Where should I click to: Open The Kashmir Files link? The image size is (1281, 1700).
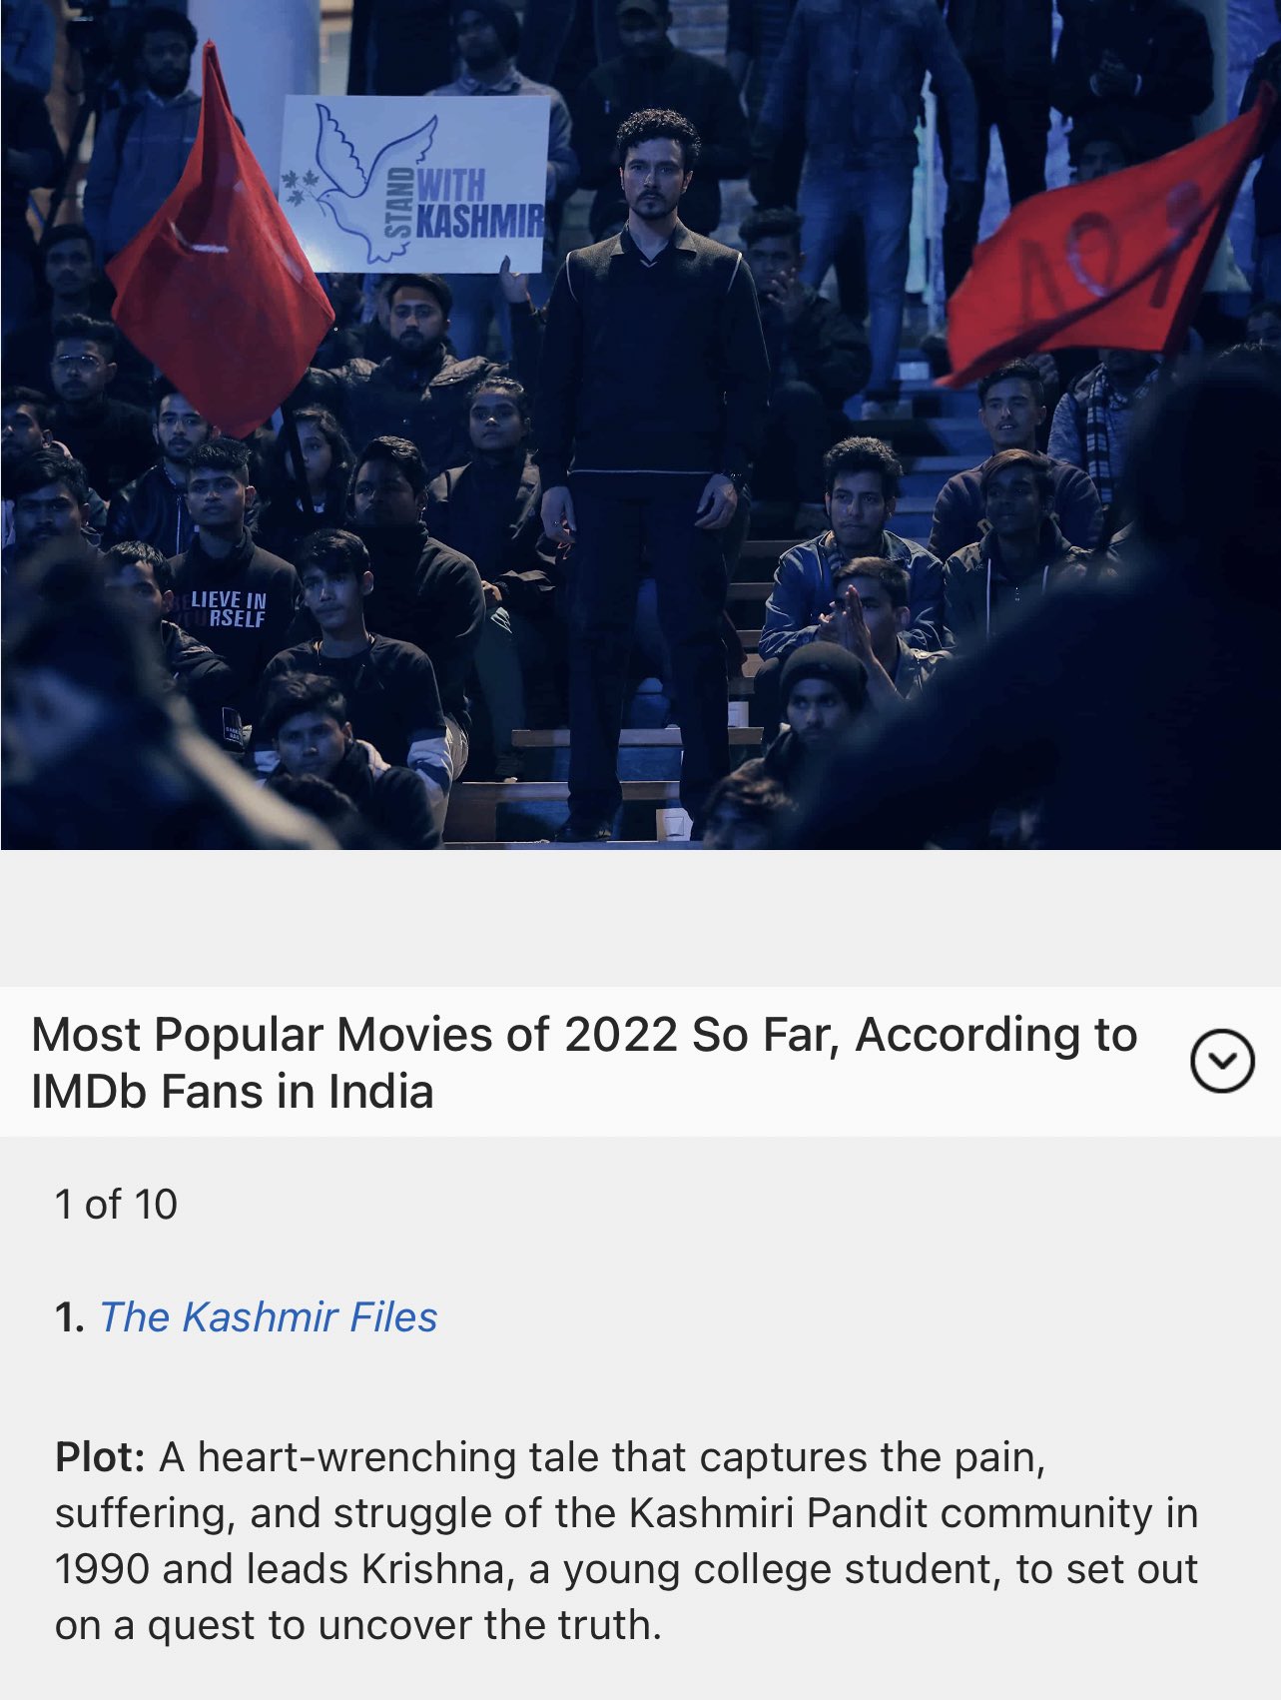[x=269, y=1317]
